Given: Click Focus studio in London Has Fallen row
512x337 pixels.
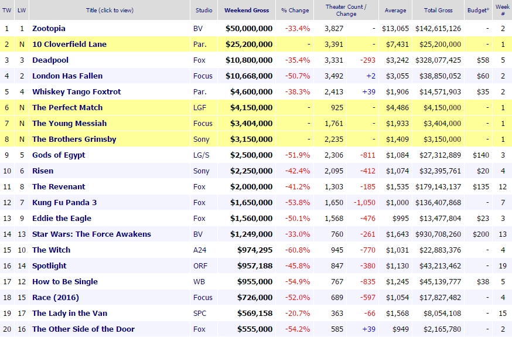Looking at the screenshot, I should [x=203, y=76].
